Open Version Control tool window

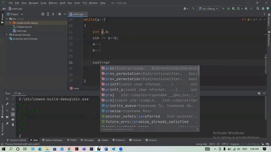(17, 140)
